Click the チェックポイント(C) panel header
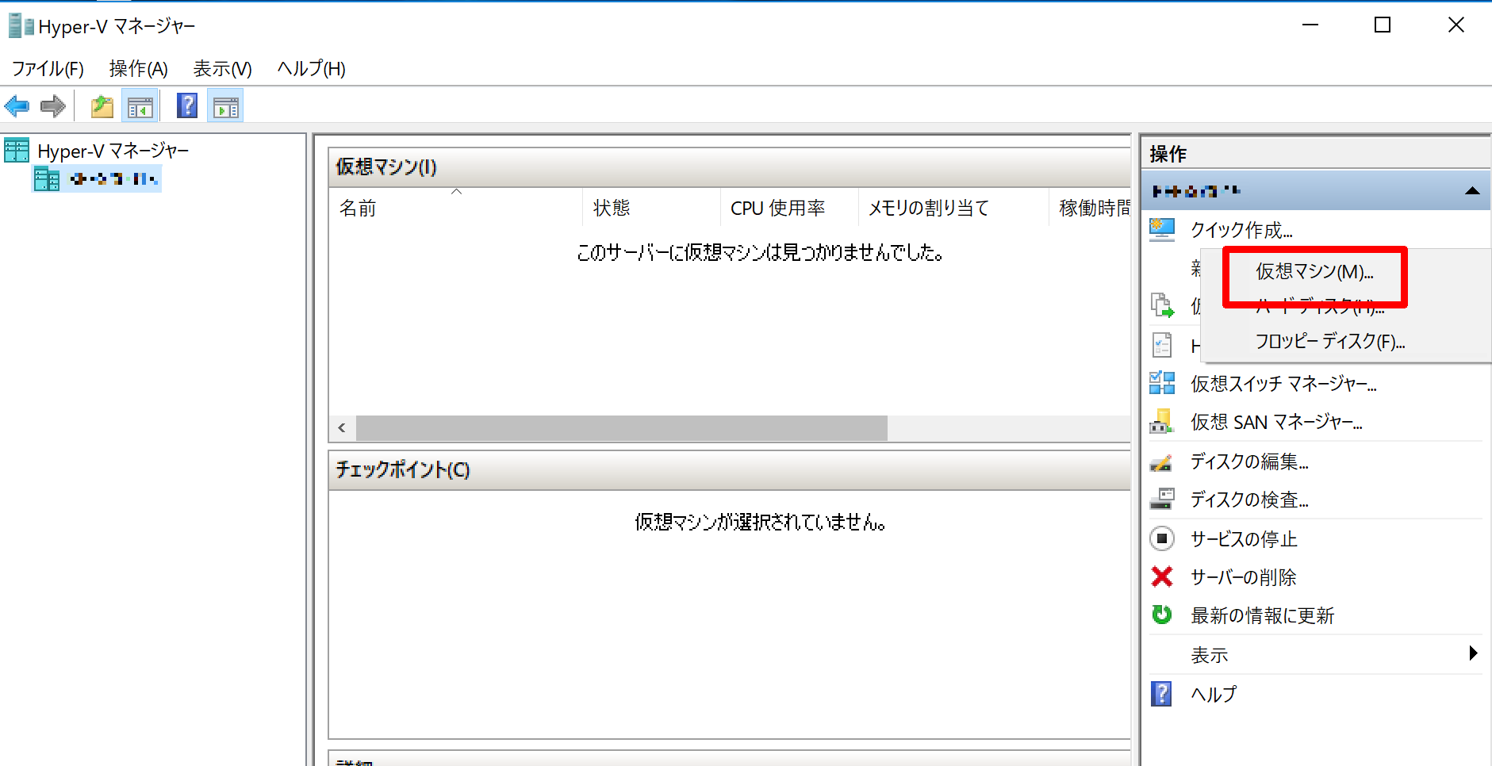This screenshot has height=766, width=1492. pyautogui.click(x=730, y=469)
